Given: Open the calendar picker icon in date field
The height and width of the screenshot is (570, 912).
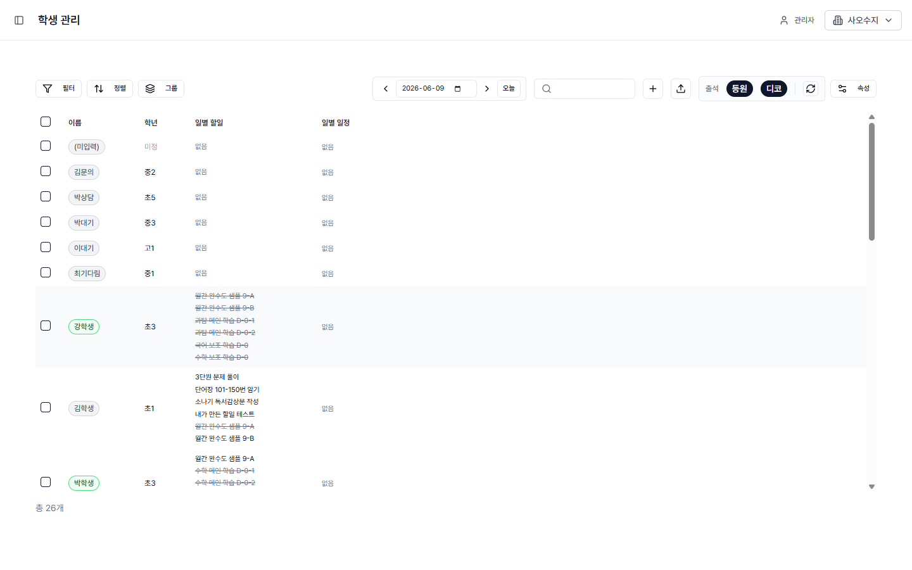Looking at the screenshot, I should (x=458, y=89).
